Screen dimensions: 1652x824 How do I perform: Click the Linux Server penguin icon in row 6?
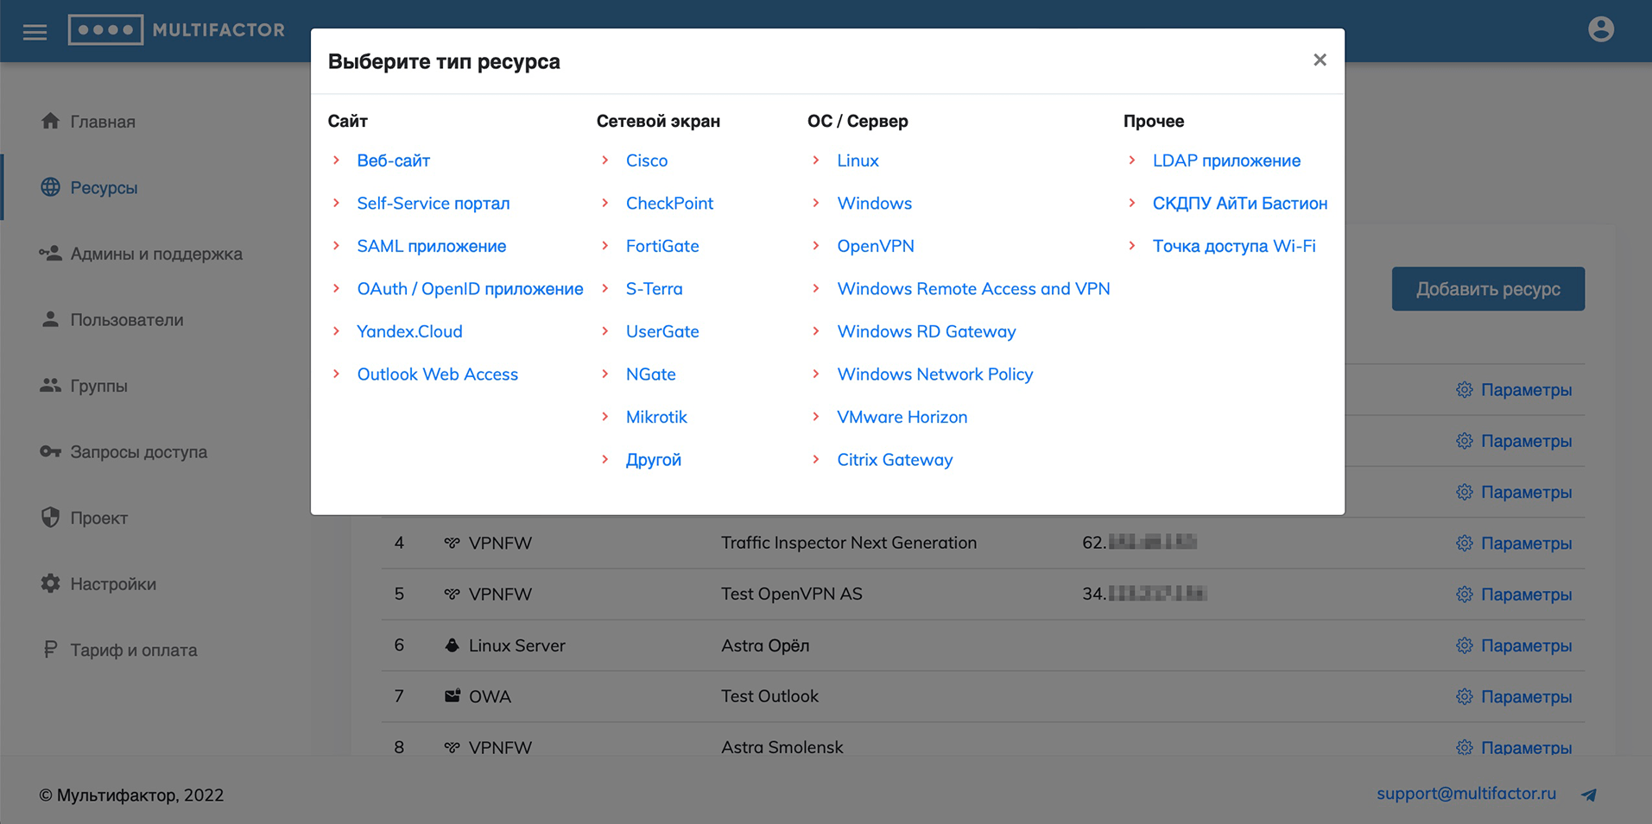click(452, 645)
